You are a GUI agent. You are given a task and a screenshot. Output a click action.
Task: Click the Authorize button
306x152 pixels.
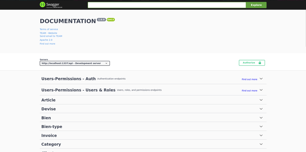(x=252, y=63)
